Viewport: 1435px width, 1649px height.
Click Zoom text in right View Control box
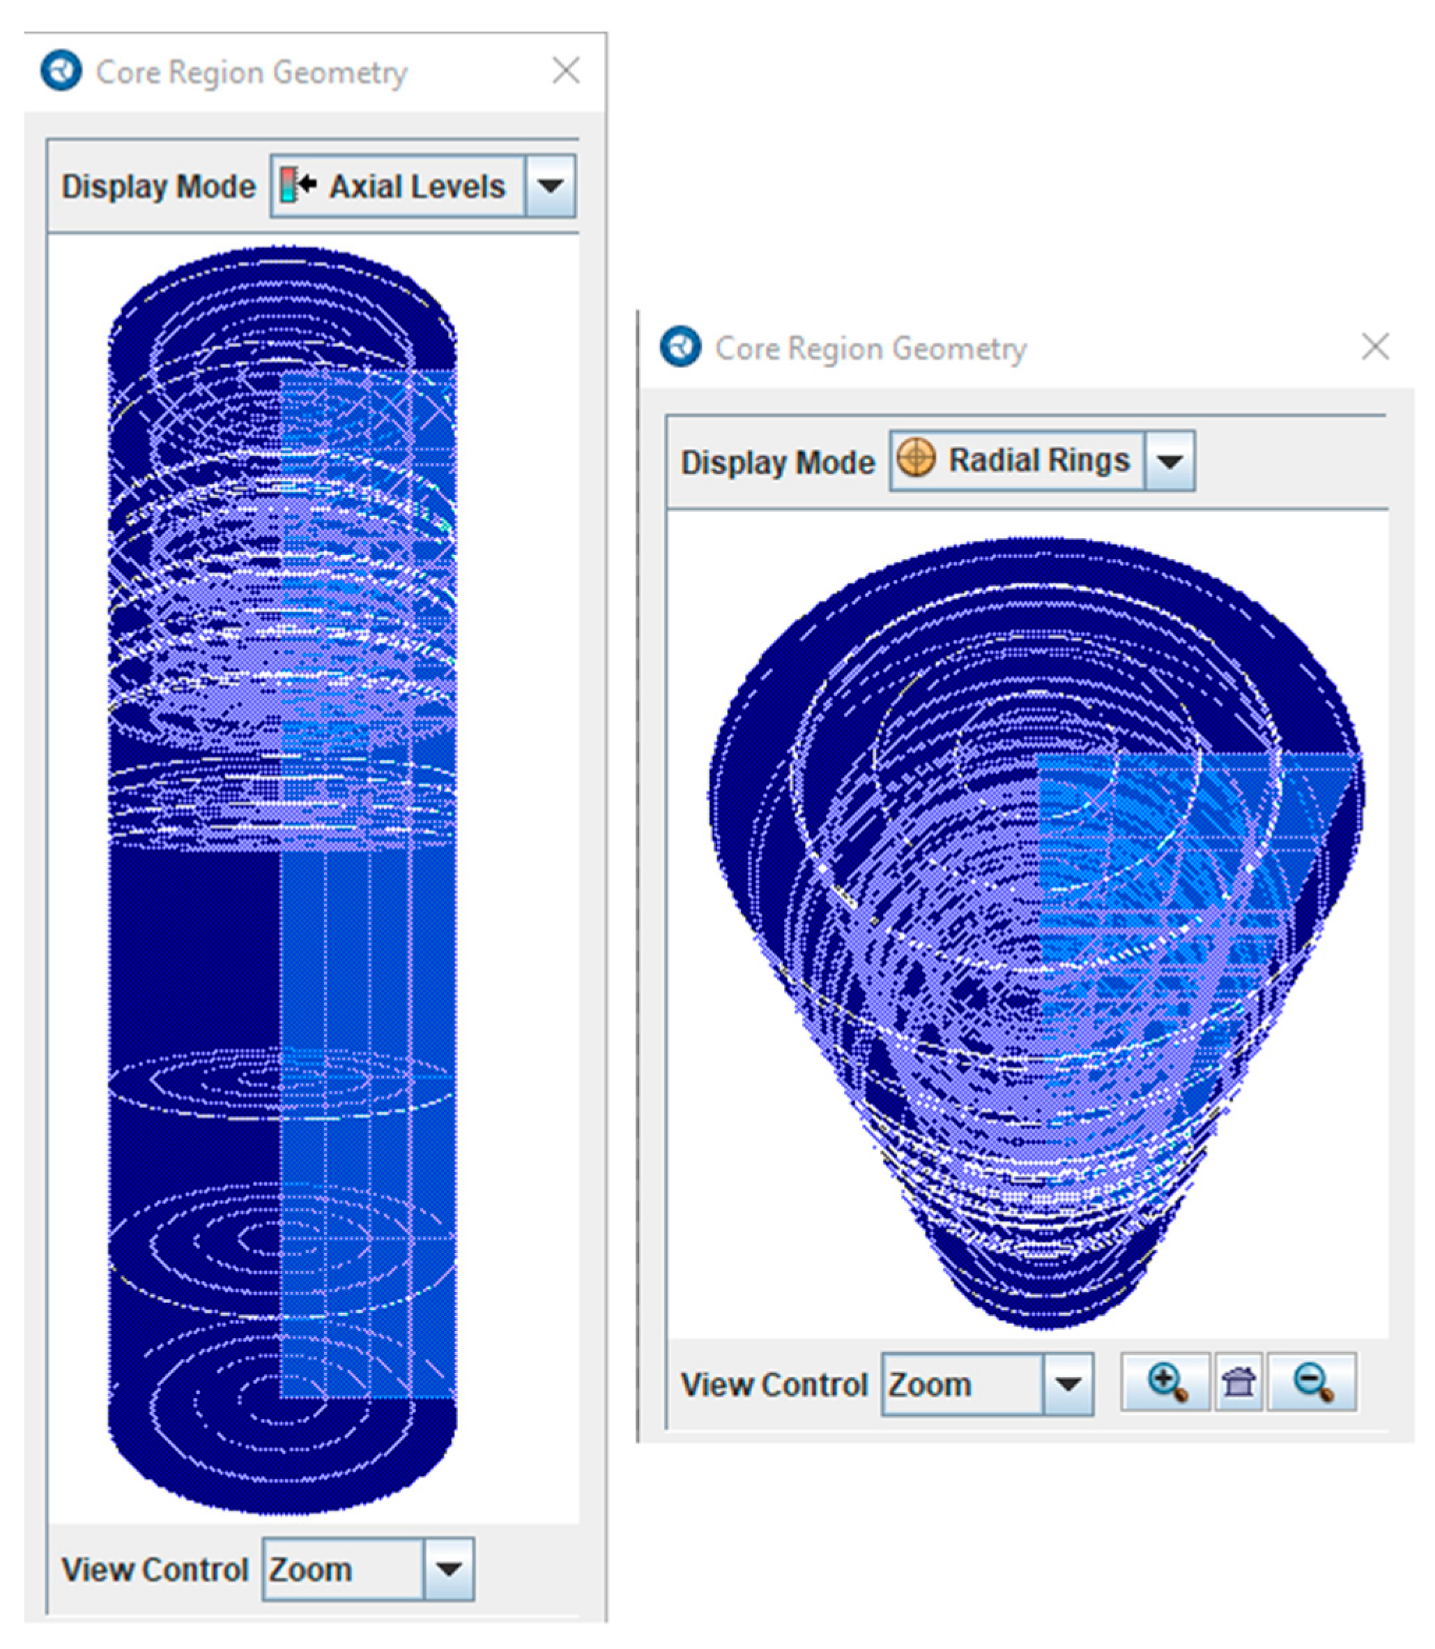[930, 1385]
